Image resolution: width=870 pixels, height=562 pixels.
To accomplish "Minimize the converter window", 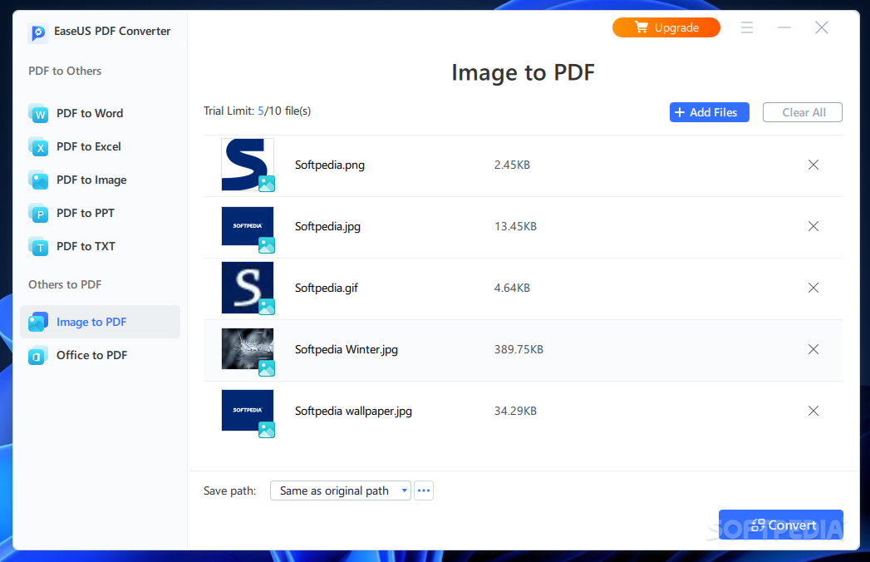I will click(x=784, y=27).
